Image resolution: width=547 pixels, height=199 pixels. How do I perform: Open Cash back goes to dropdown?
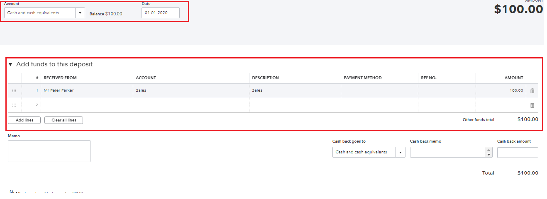(400, 152)
